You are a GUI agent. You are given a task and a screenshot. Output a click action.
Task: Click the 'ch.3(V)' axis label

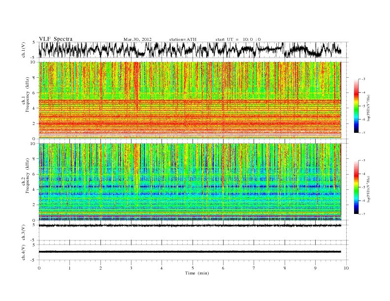pyautogui.click(x=24, y=233)
